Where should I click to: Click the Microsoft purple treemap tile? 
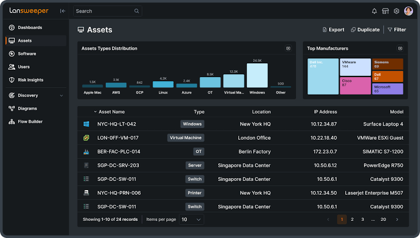click(387, 89)
